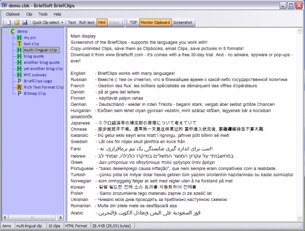Select the demo clipbook root
305x231 pixels.
[x=22, y=32]
